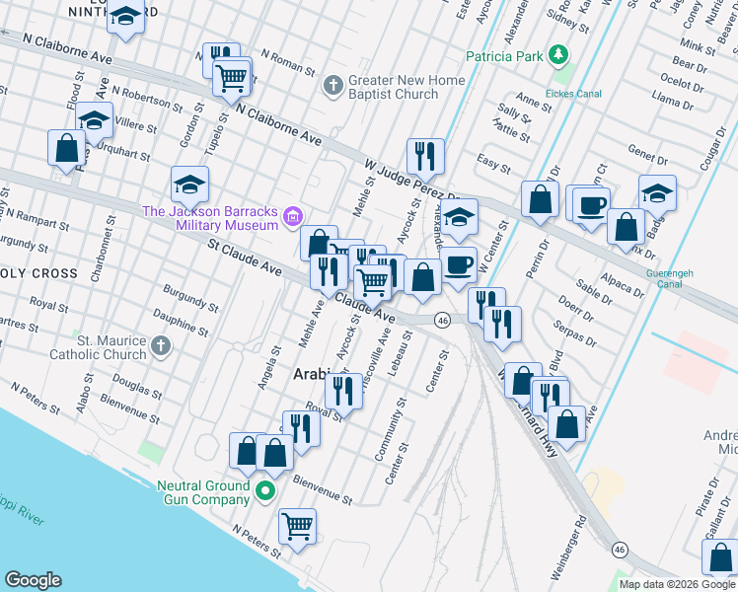The height and width of the screenshot is (592, 738).
Task: Select the school marker beside Villere St
Action: 94,120
